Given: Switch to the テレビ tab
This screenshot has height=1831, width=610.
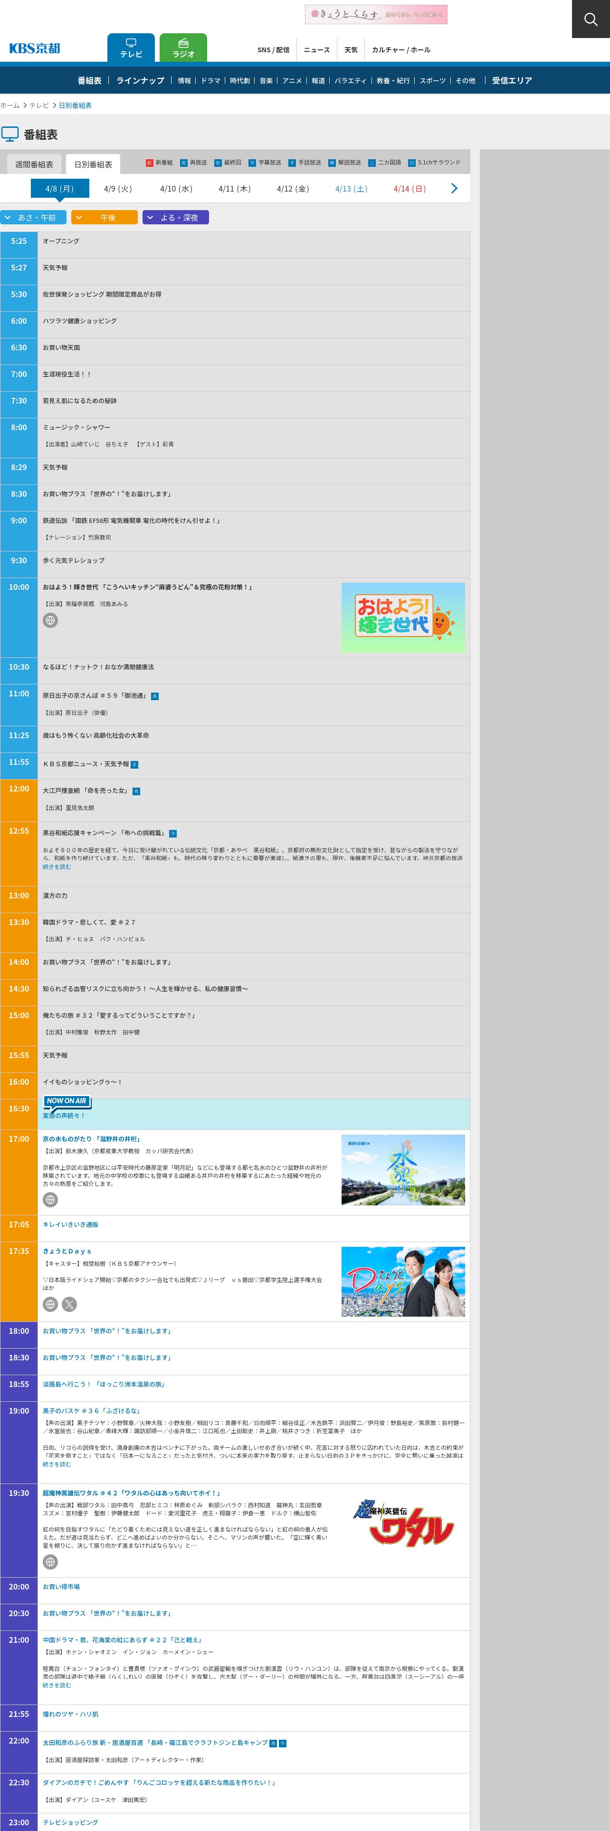Looking at the screenshot, I should (x=131, y=48).
